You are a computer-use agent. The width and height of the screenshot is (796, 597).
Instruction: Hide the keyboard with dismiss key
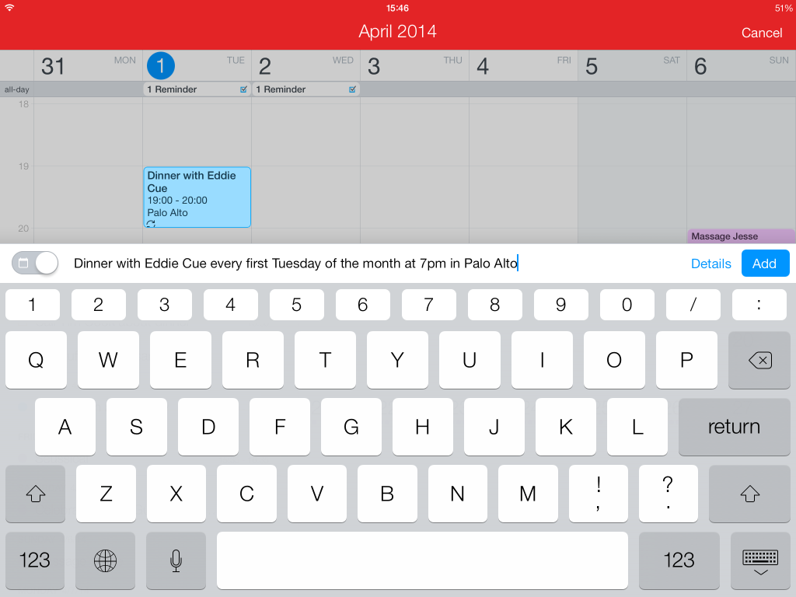point(760,560)
